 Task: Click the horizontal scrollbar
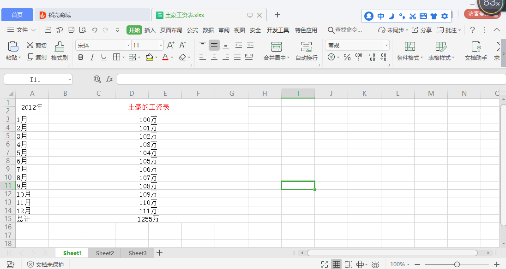[392, 253]
